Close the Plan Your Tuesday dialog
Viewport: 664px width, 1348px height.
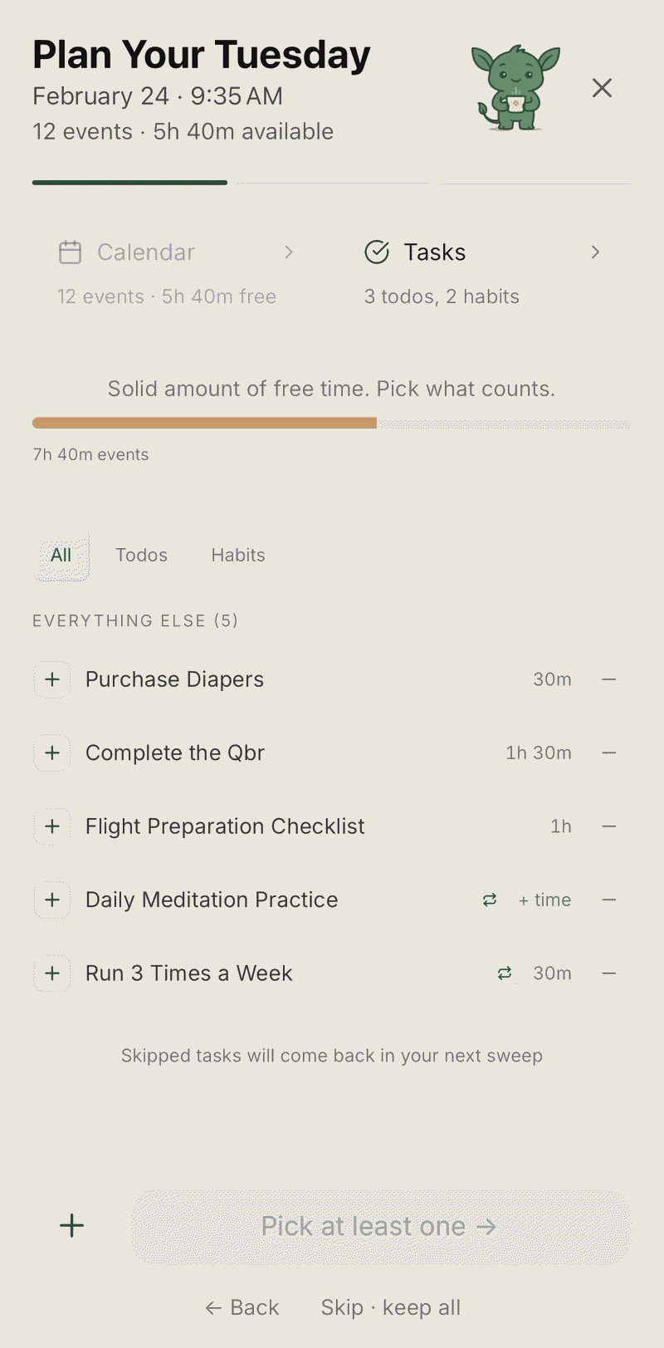point(602,88)
